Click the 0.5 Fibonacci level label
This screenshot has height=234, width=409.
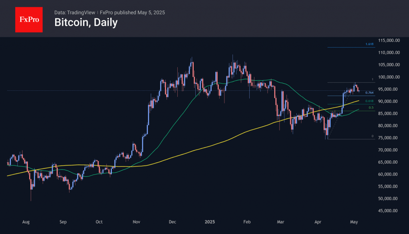pyautogui.click(x=371, y=107)
